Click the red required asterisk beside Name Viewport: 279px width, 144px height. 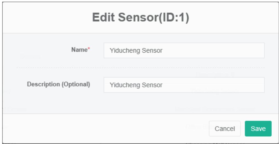pos(89,50)
